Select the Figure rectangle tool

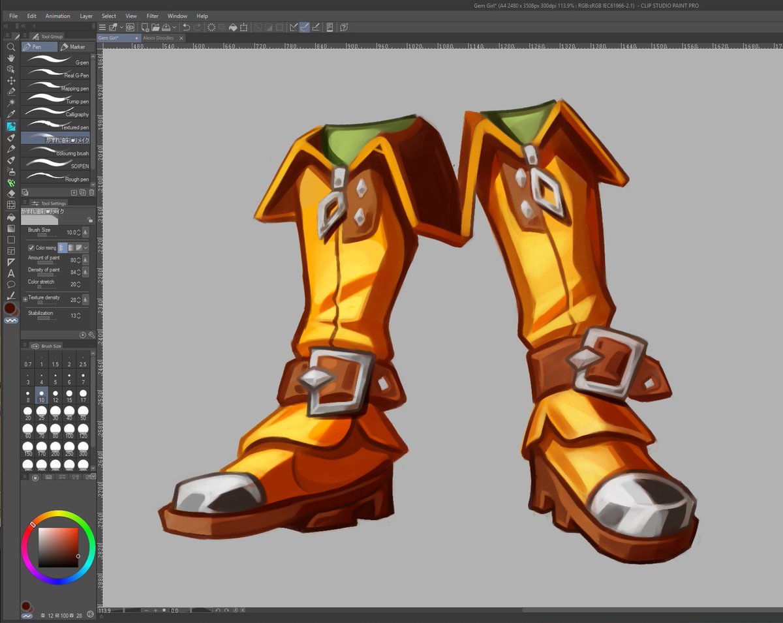coord(11,240)
